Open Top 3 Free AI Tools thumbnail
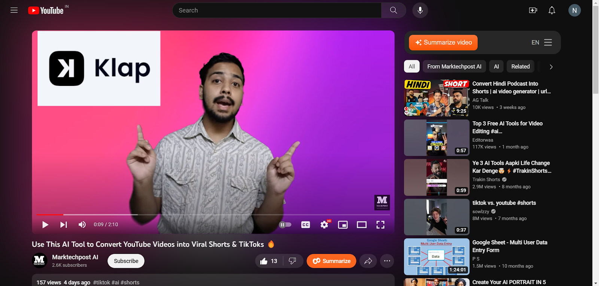 pyautogui.click(x=437, y=138)
